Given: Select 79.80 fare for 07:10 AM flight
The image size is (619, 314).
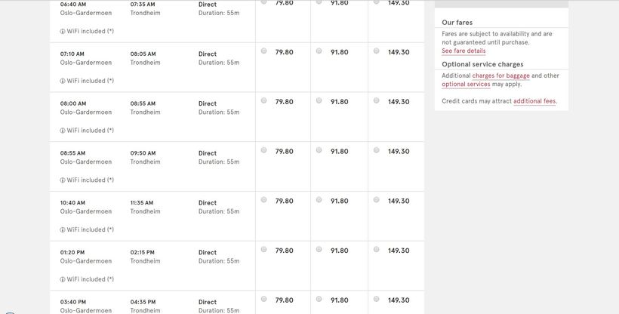Looking at the screenshot, I should coord(263,51).
